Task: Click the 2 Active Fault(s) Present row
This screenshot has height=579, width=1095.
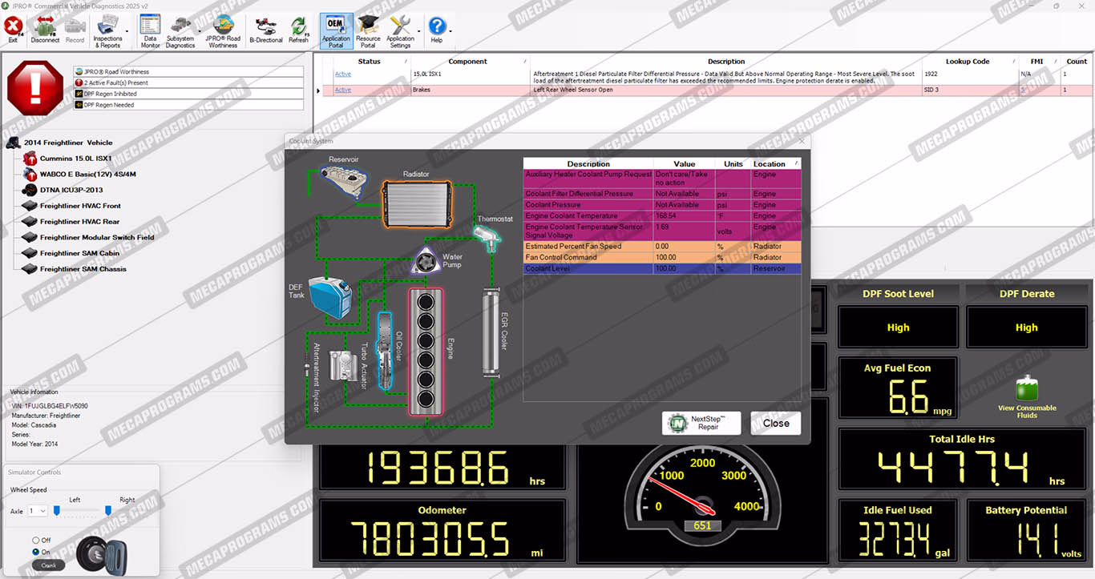Action: tap(188, 82)
